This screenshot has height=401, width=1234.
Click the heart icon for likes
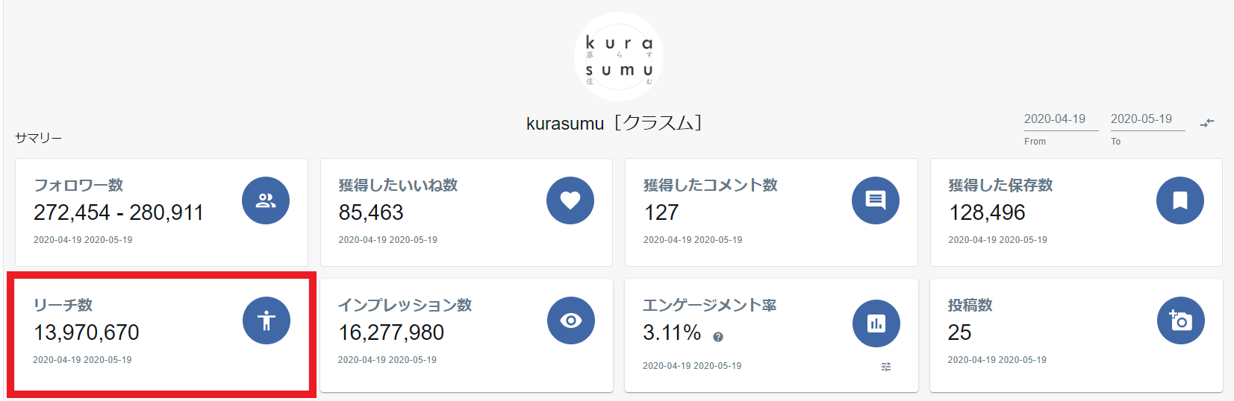point(570,200)
